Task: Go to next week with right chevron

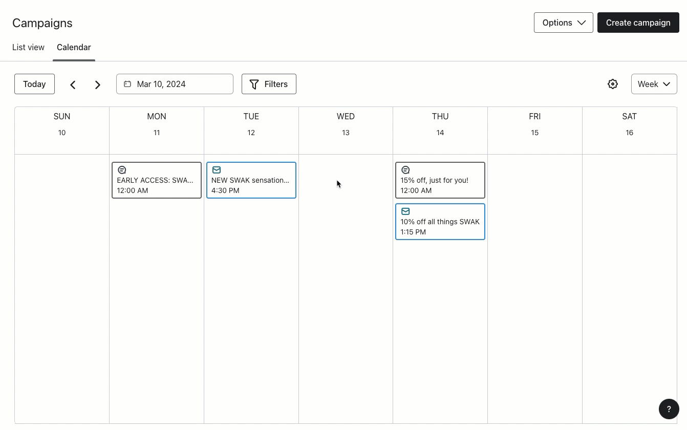Action: point(97,84)
